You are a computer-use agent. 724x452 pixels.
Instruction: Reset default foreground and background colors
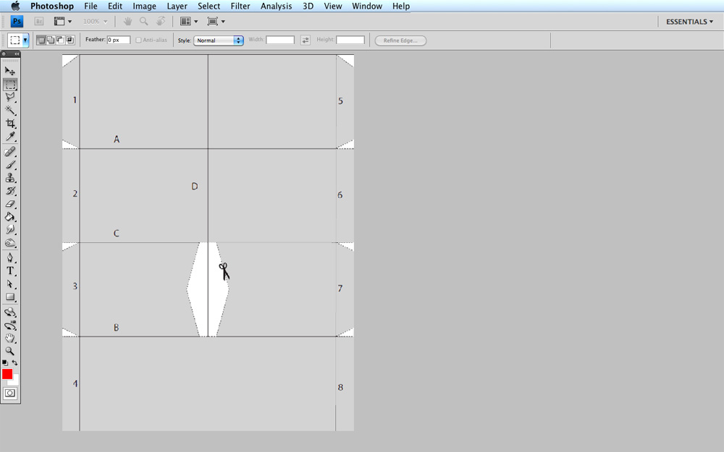pyautogui.click(x=5, y=362)
